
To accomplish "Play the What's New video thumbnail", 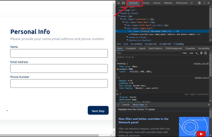I will coord(201,134).
